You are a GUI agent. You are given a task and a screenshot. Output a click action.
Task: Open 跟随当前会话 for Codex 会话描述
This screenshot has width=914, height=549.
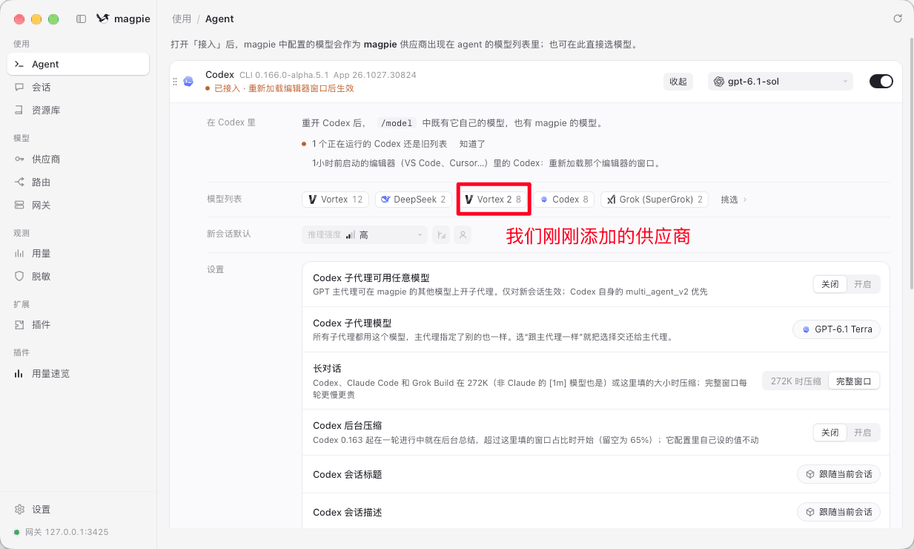838,512
